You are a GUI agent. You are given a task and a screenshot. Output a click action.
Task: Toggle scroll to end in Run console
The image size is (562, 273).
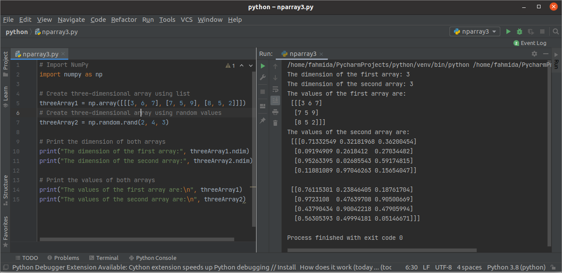[x=275, y=100]
